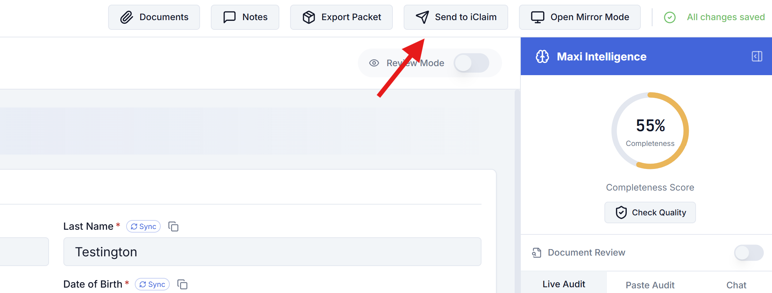Click the package icon on Export Packet
772x293 pixels.
309,17
